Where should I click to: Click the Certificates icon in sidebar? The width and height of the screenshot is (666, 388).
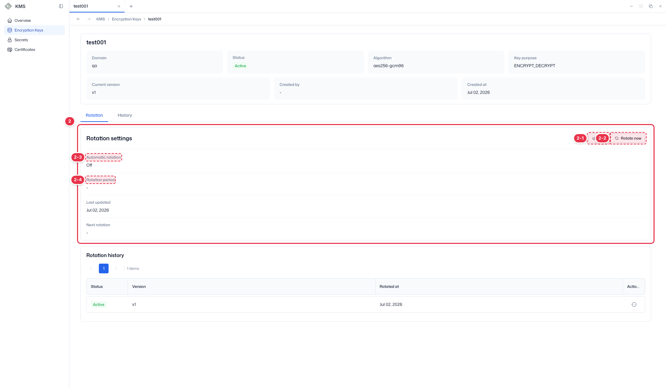(x=10, y=50)
